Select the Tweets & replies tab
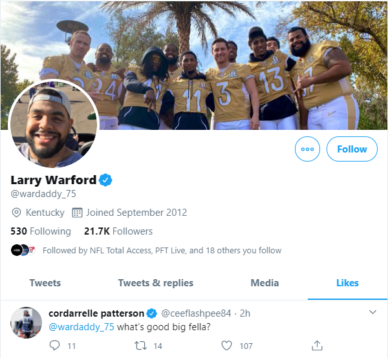Image resolution: width=388 pixels, height=358 pixels. [155, 283]
